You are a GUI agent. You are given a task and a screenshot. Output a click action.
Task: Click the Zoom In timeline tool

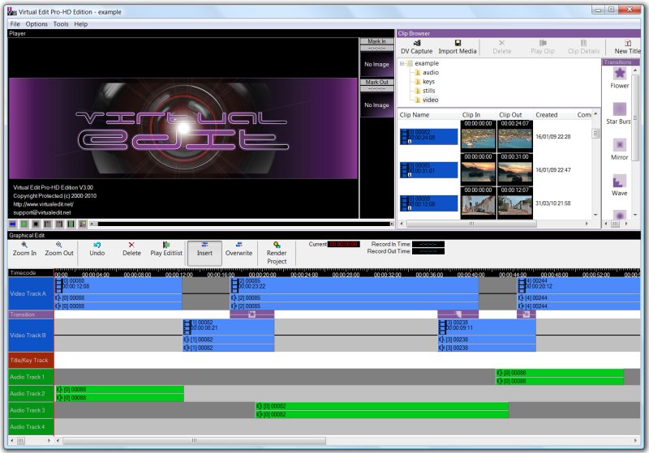pyautogui.click(x=24, y=249)
